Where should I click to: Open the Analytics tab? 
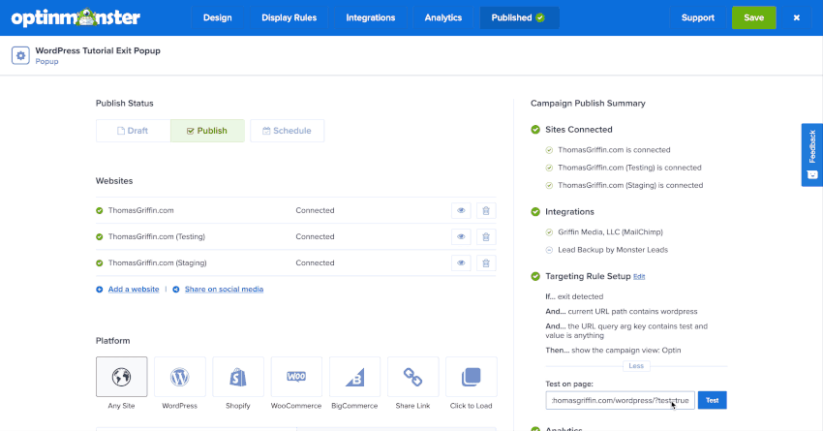[443, 17]
